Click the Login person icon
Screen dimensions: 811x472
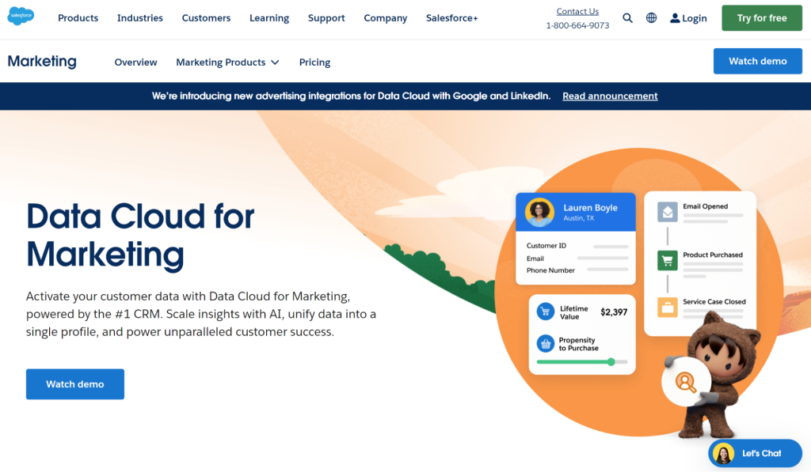click(674, 17)
